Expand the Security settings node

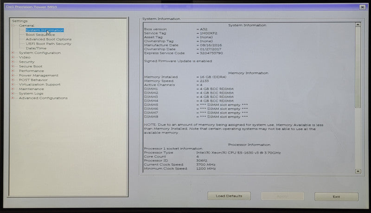point(13,62)
